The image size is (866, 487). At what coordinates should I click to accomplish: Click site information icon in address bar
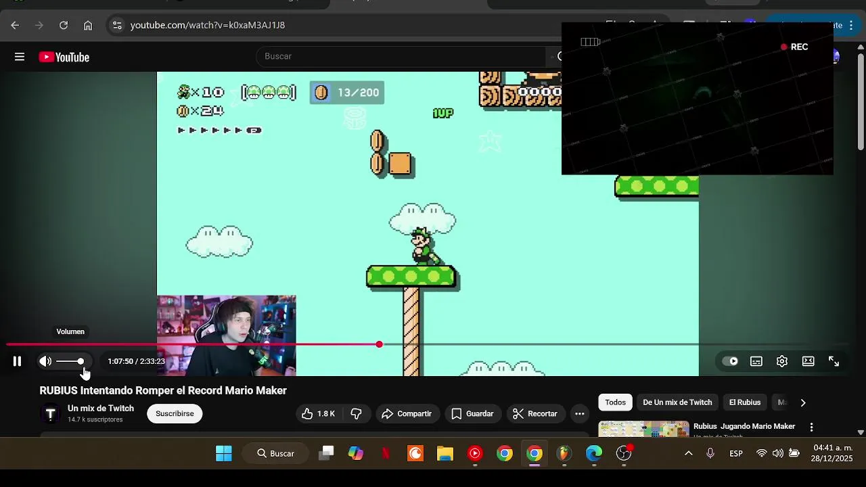point(117,25)
